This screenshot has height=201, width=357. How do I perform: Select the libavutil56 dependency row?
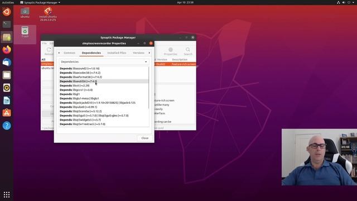click(x=104, y=82)
